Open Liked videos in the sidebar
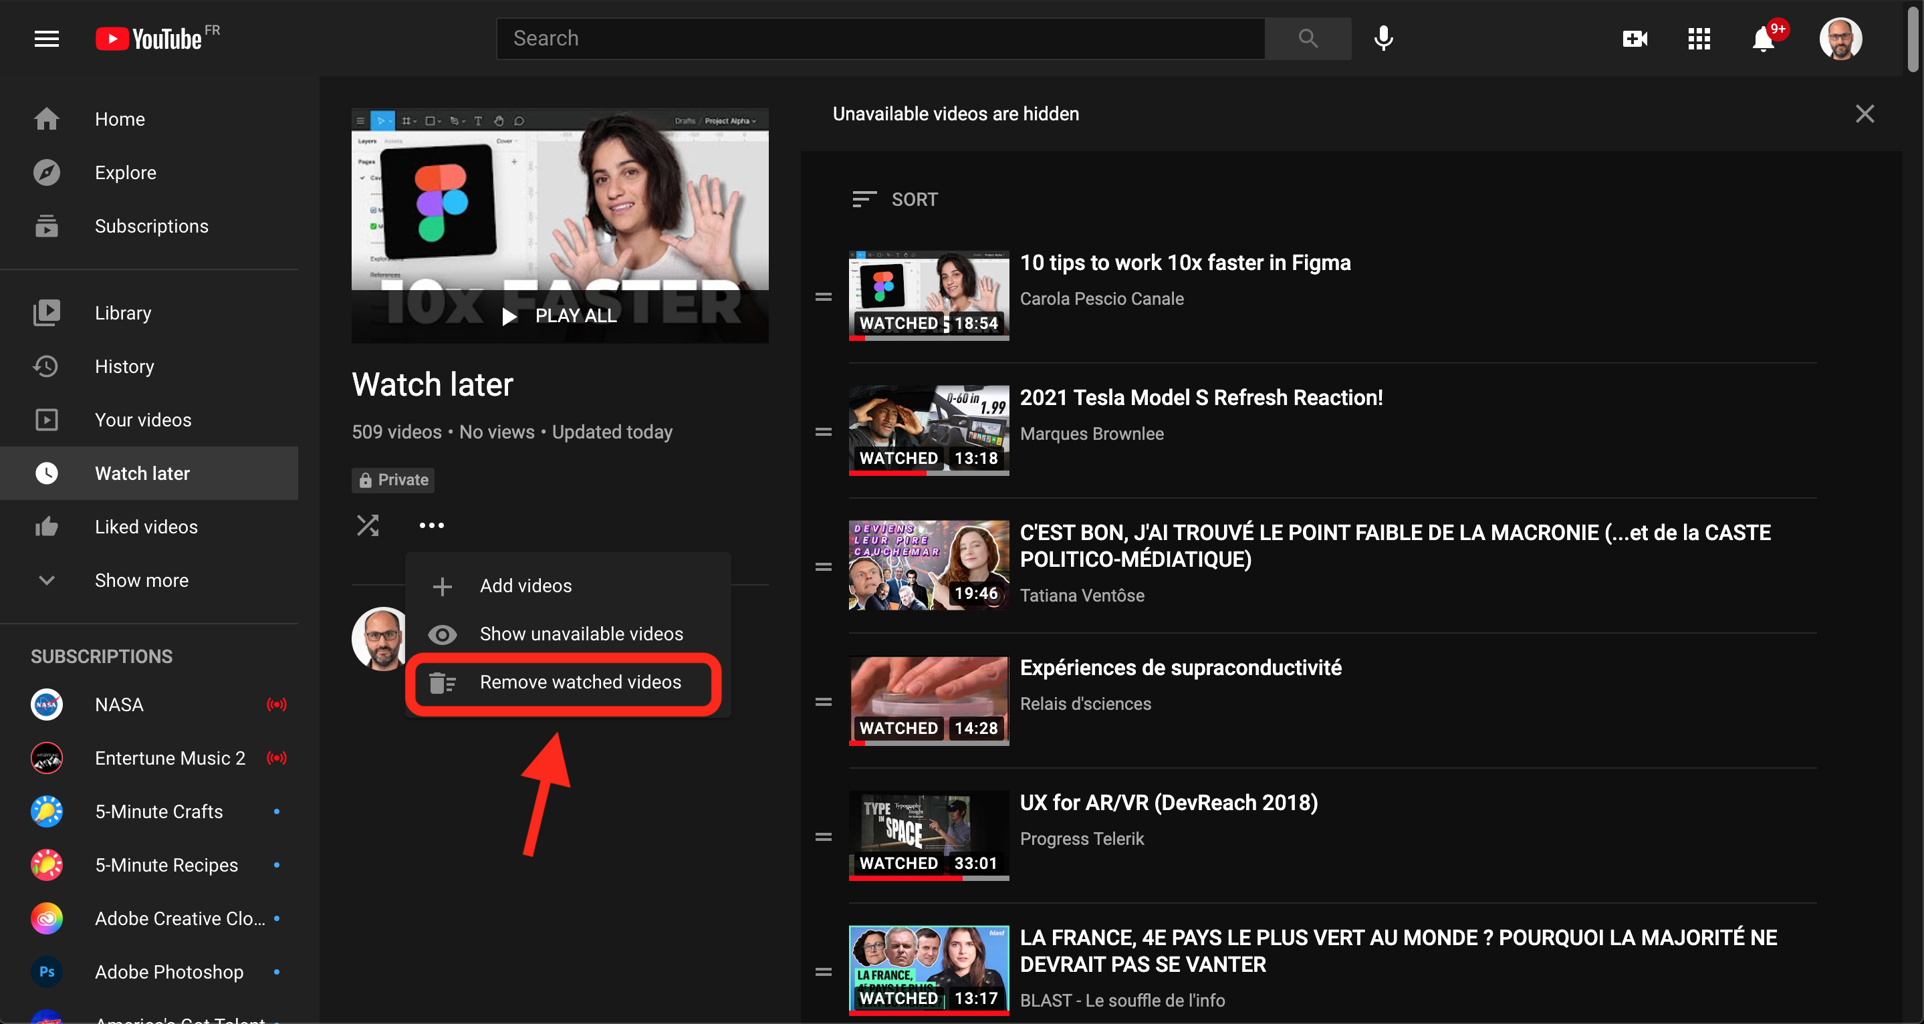Image resolution: width=1924 pixels, height=1024 pixels. 149,527
